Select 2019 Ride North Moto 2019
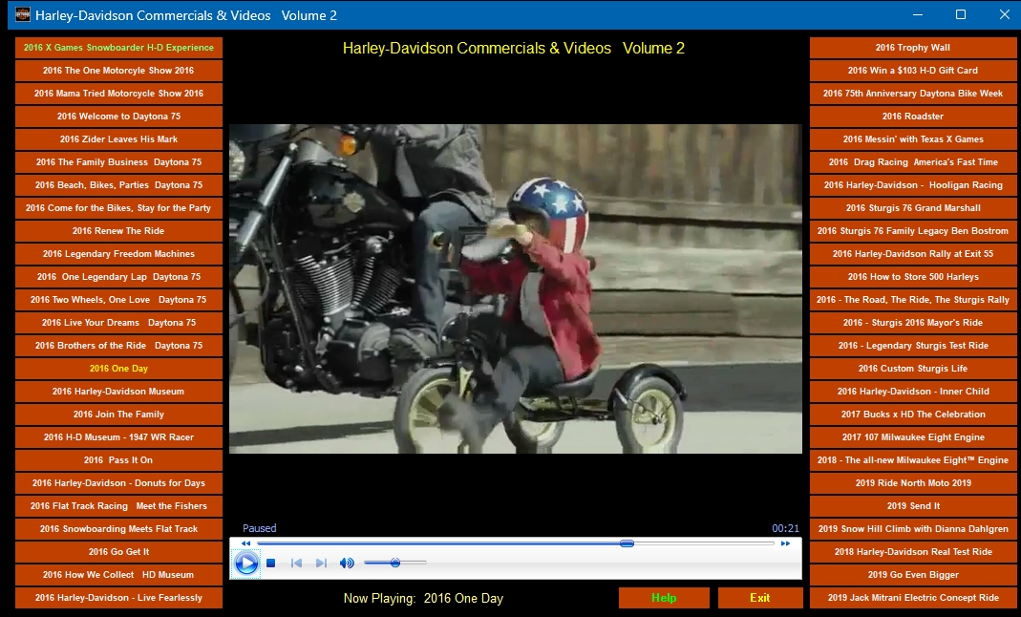This screenshot has width=1021, height=617. 913,483
